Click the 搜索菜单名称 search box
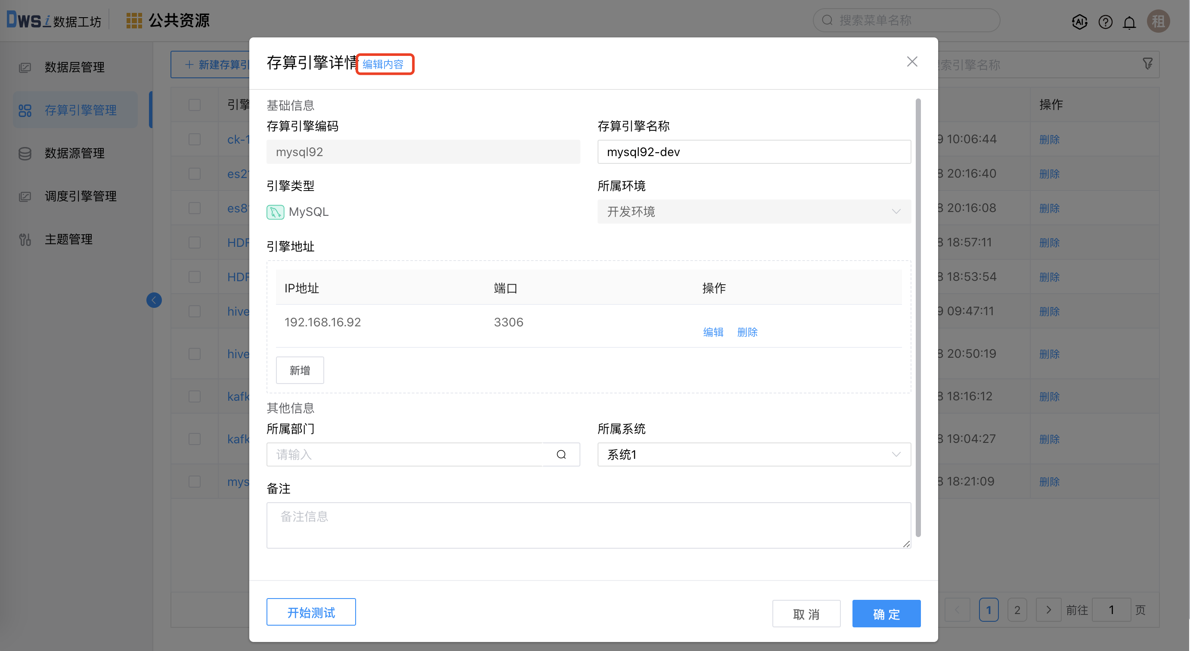Screen dimensions: 1190x651 (x=906, y=20)
